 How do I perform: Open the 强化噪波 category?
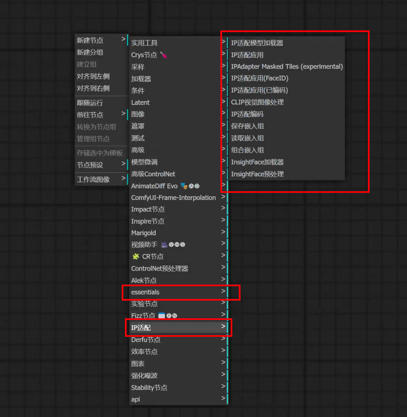pos(178,375)
